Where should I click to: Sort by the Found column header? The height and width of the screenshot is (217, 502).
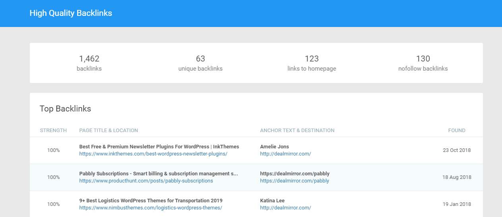click(x=457, y=131)
